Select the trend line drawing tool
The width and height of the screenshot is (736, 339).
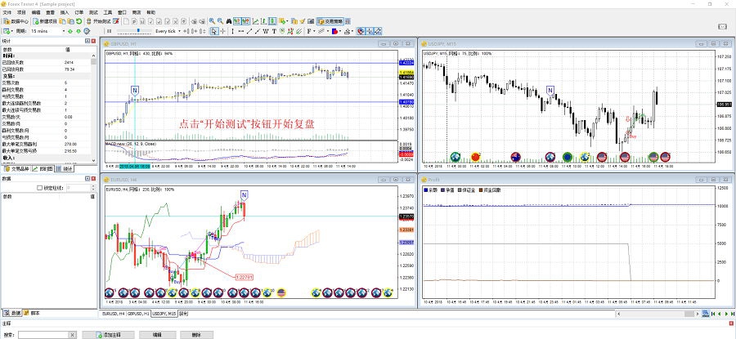(249, 31)
